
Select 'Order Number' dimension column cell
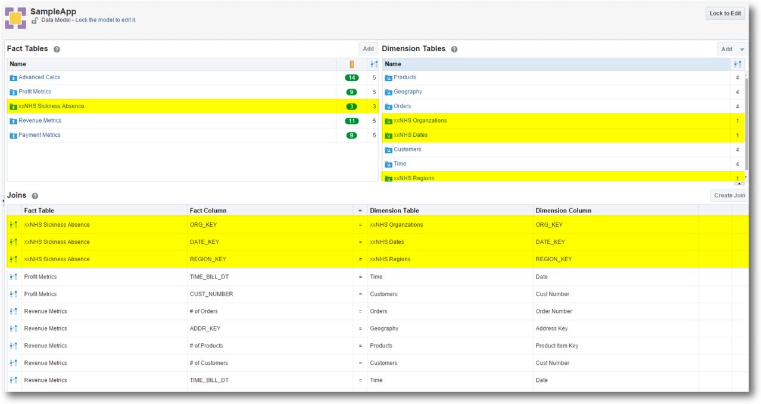[x=616, y=311]
